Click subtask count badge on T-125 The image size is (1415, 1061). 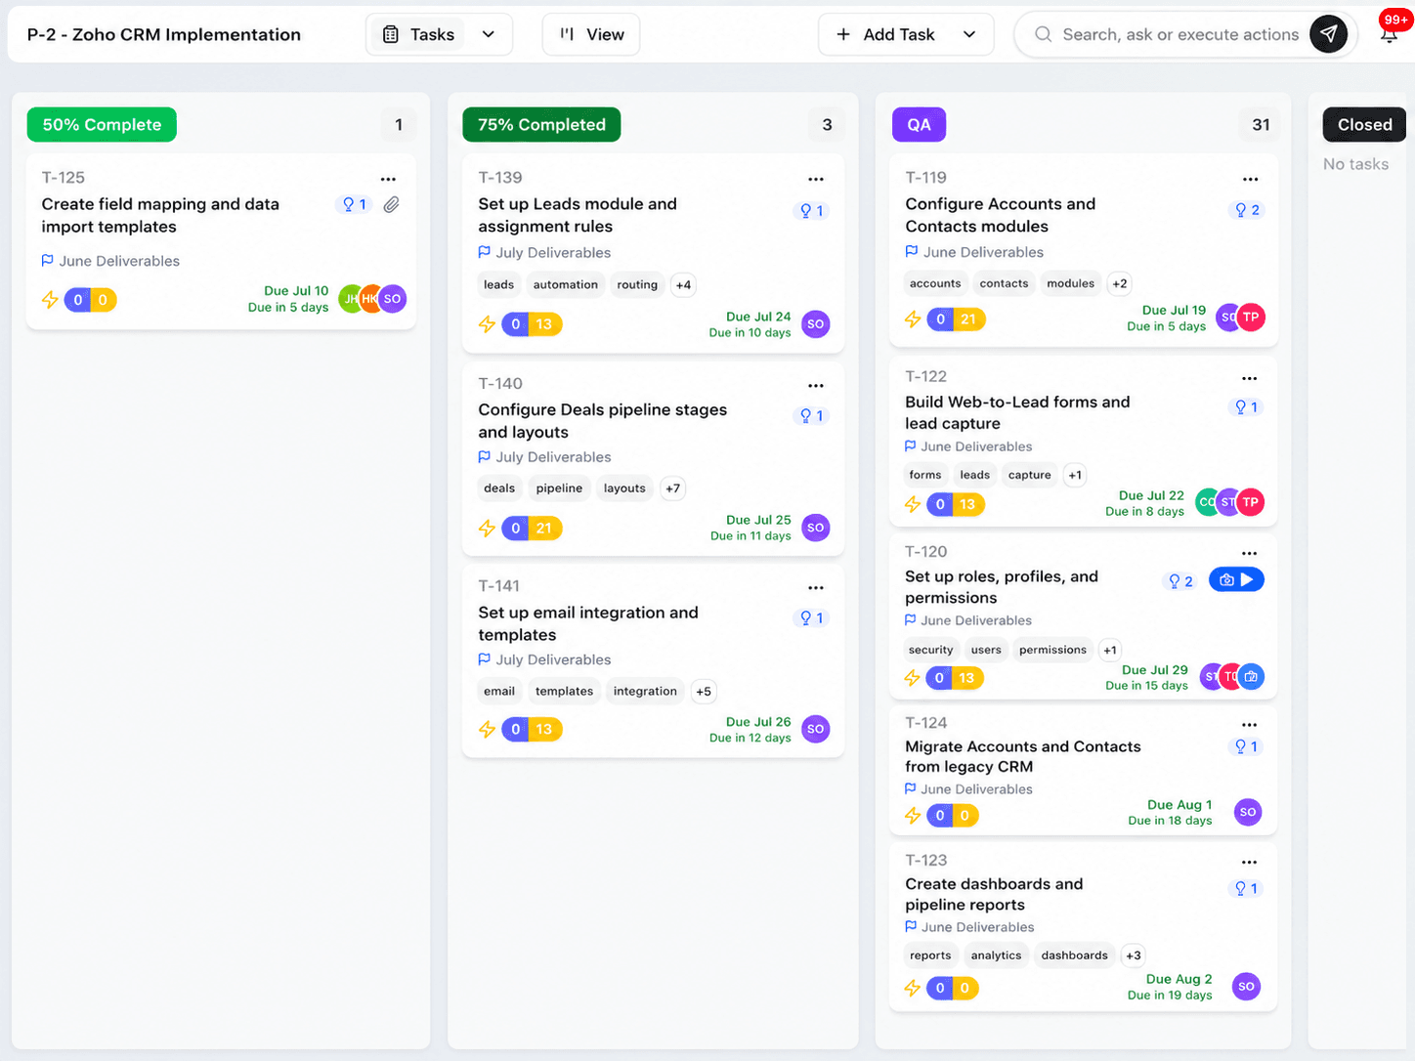[x=354, y=204]
